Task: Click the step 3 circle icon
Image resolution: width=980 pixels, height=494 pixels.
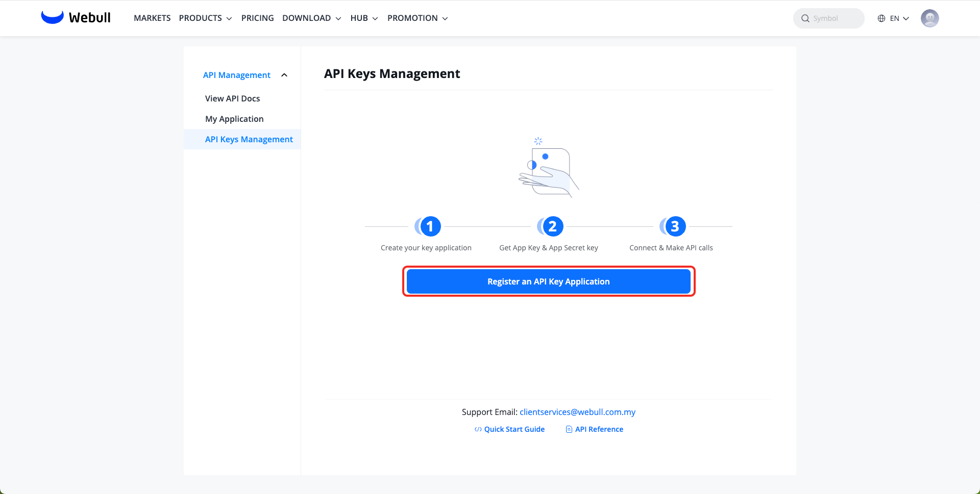Action: 673,226
